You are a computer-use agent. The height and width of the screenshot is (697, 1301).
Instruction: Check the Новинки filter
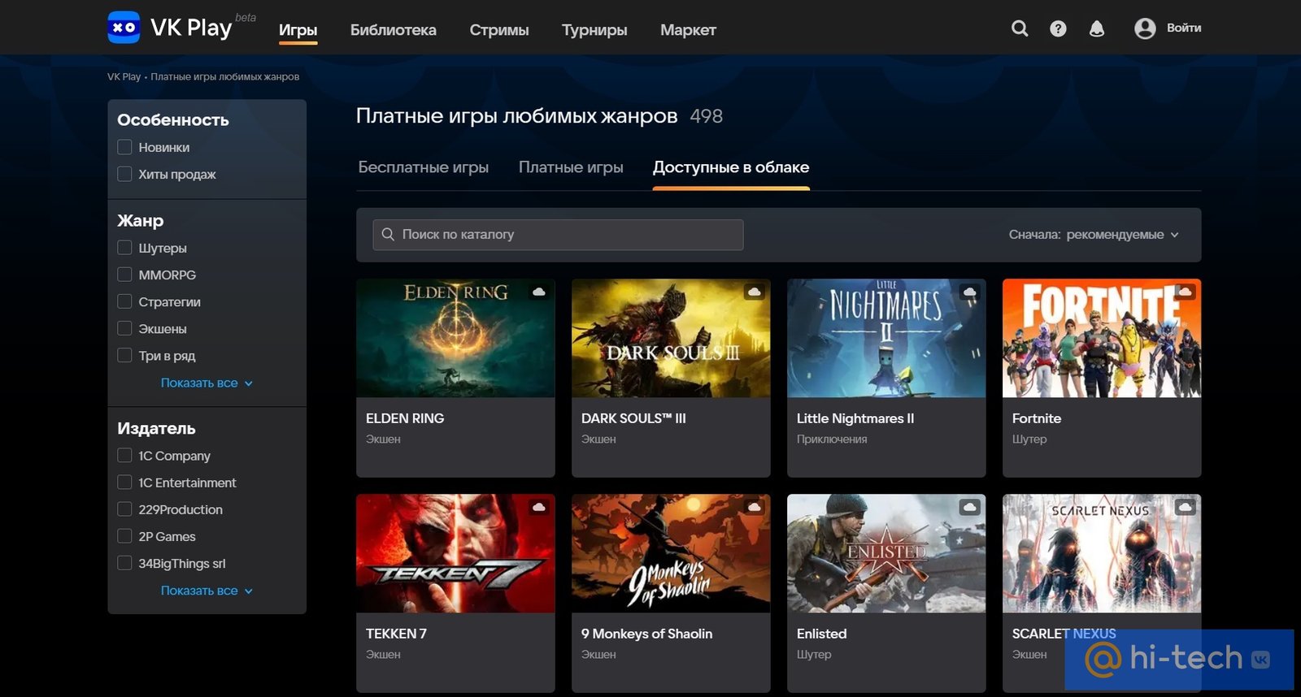[124, 147]
